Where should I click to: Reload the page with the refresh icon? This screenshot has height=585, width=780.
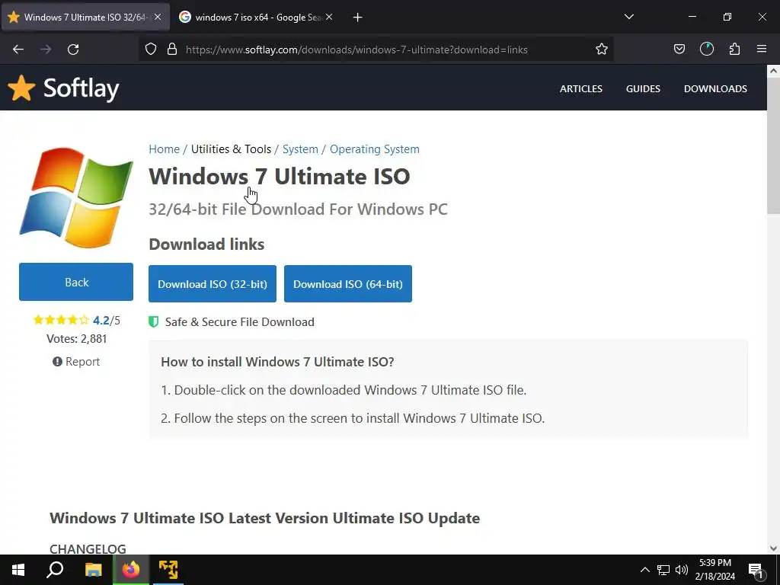(73, 50)
